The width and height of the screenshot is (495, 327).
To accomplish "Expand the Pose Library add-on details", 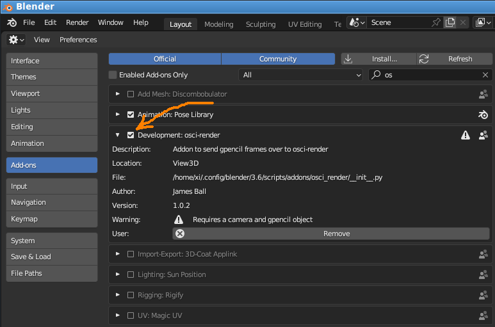I will [x=117, y=115].
